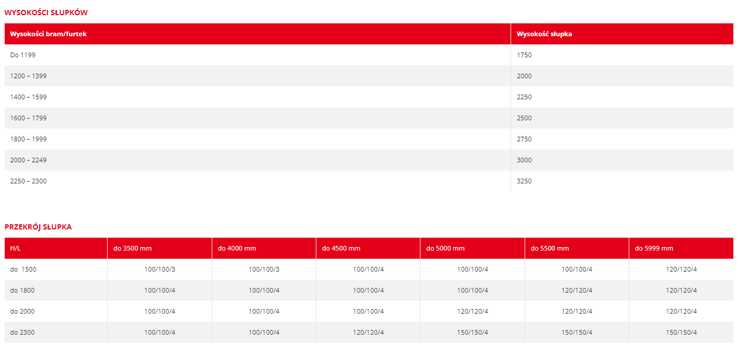
Task: Select the 'Wysokości bram/furtek' column header
Action: (257, 34)
